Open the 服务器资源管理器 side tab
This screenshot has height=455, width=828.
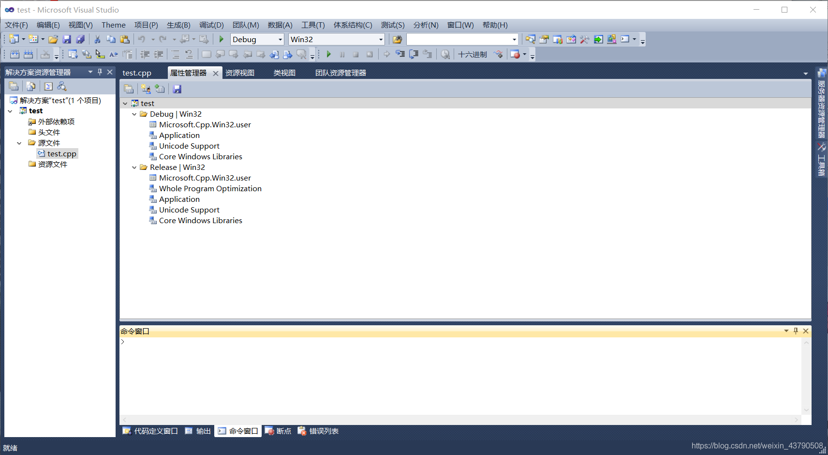coord(821,104)
